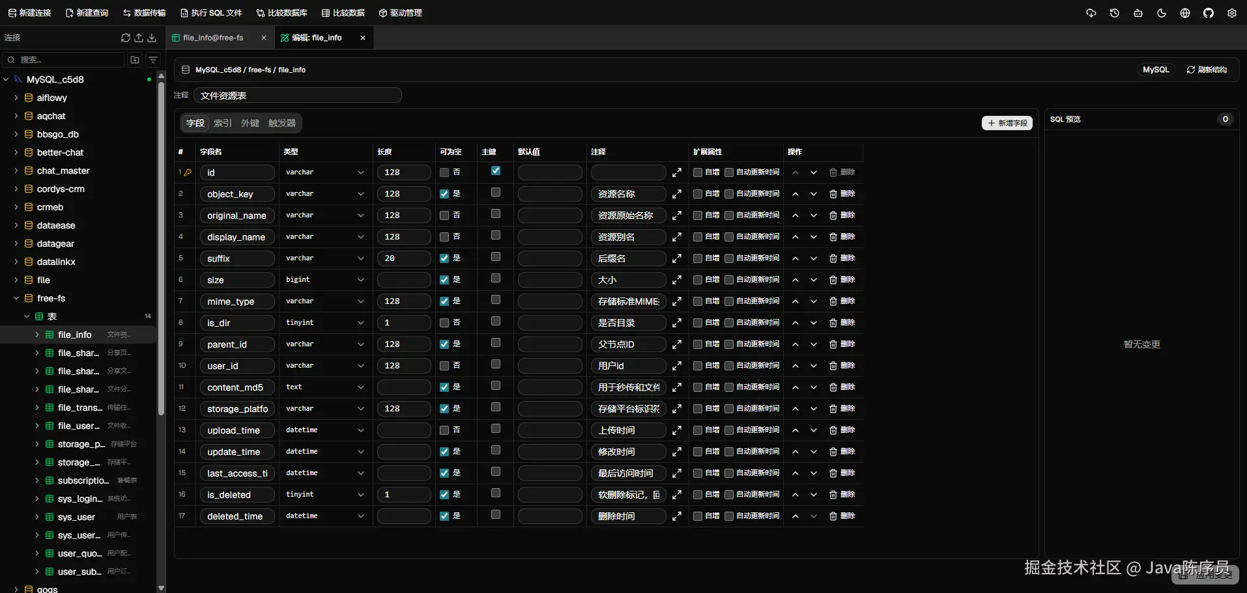Image resolution: width=1247 pixels, height=593 pixels.
Task: Expand the comment editor for size row
Action: 677,280
